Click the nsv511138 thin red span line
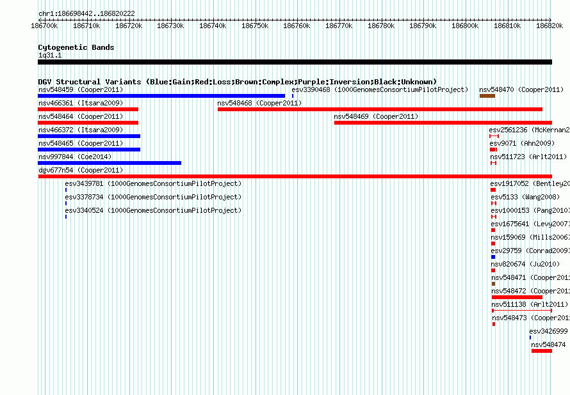The height and width of the screenshot is (395, 570). (522, 311)
